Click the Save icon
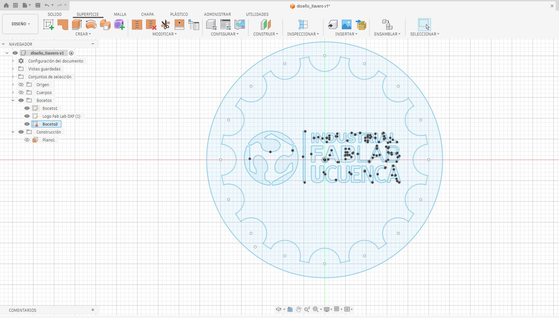The width and height of the screenshot is (559, 318). (38, 5)
